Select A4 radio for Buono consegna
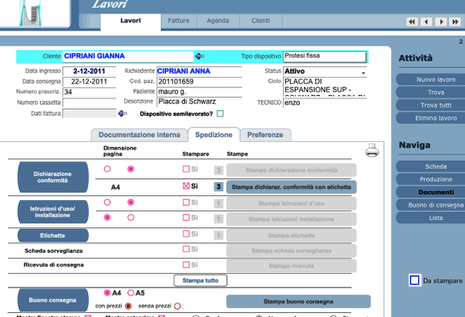 point(107,293)
